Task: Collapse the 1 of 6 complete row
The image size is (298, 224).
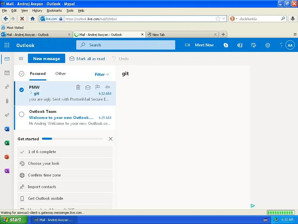Action: point(65,152)
